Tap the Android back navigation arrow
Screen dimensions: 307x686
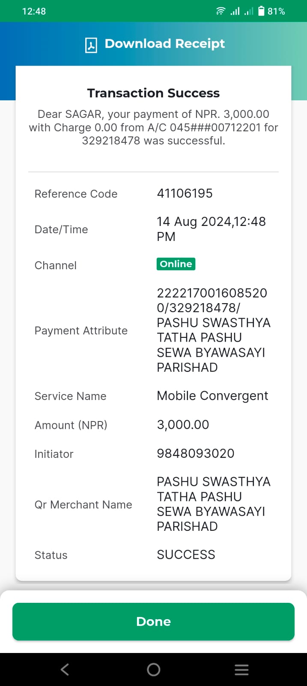(65, 670)
